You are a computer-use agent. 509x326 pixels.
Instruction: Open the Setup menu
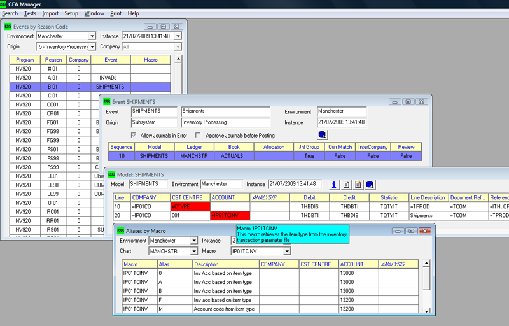[x=71, y=13]
